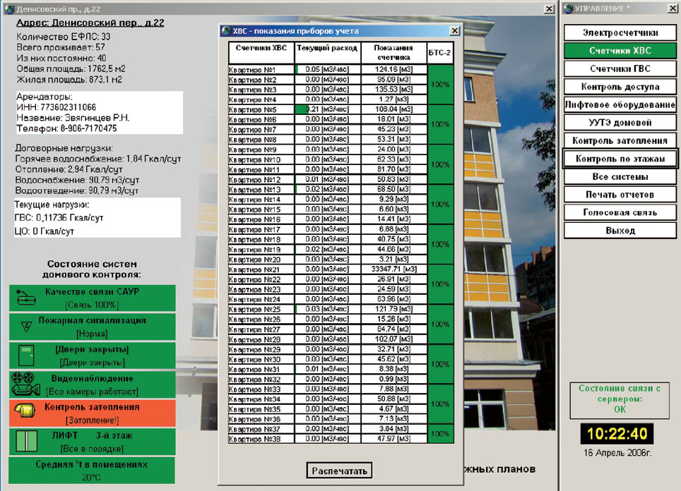Screen dimensions: 681x491
Task: Click the phone number 8-906-7170475
Action: click(88, 128)
